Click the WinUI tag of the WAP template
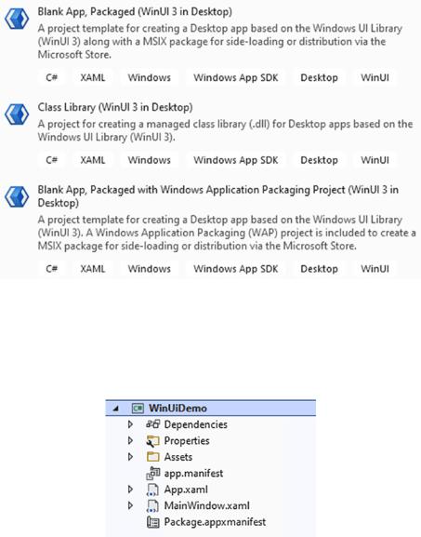 click(x=375, y=269)
